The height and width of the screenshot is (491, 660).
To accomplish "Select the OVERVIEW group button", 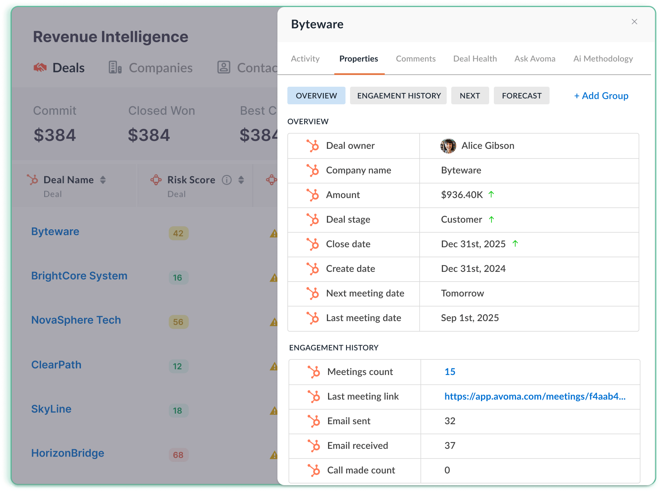I will tap(316, 96).
